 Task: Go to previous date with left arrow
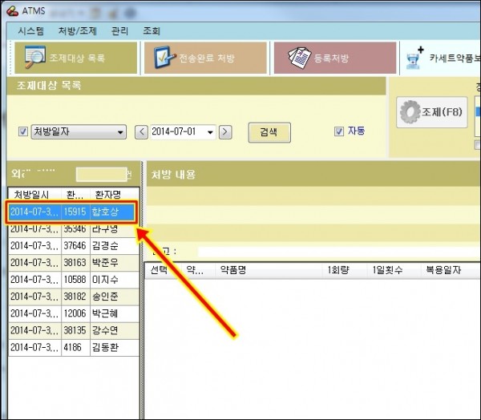point(142,132)
